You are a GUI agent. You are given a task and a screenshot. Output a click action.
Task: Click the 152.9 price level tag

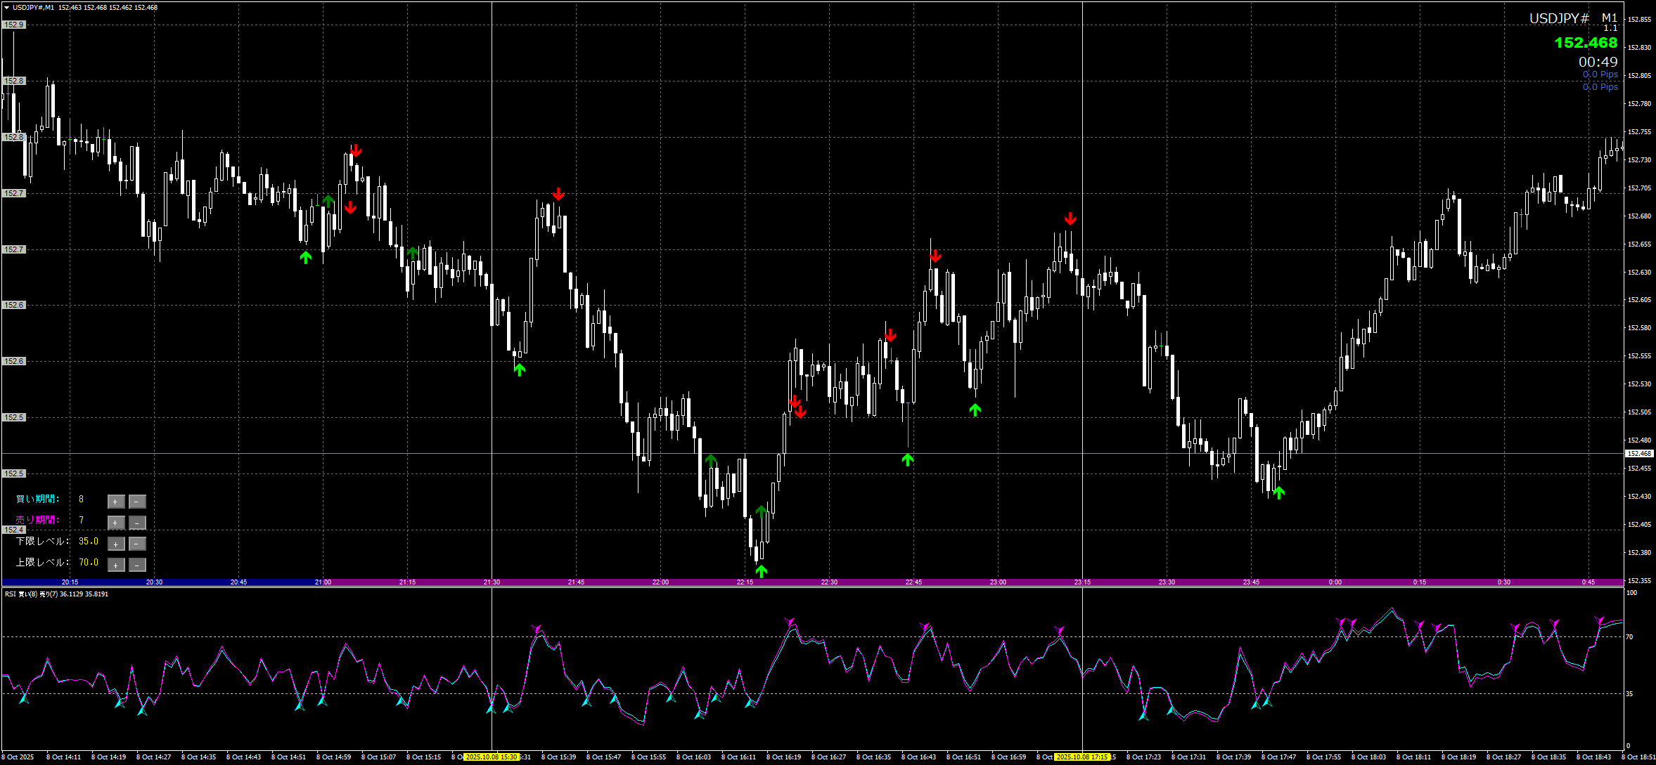click(14, 25)
